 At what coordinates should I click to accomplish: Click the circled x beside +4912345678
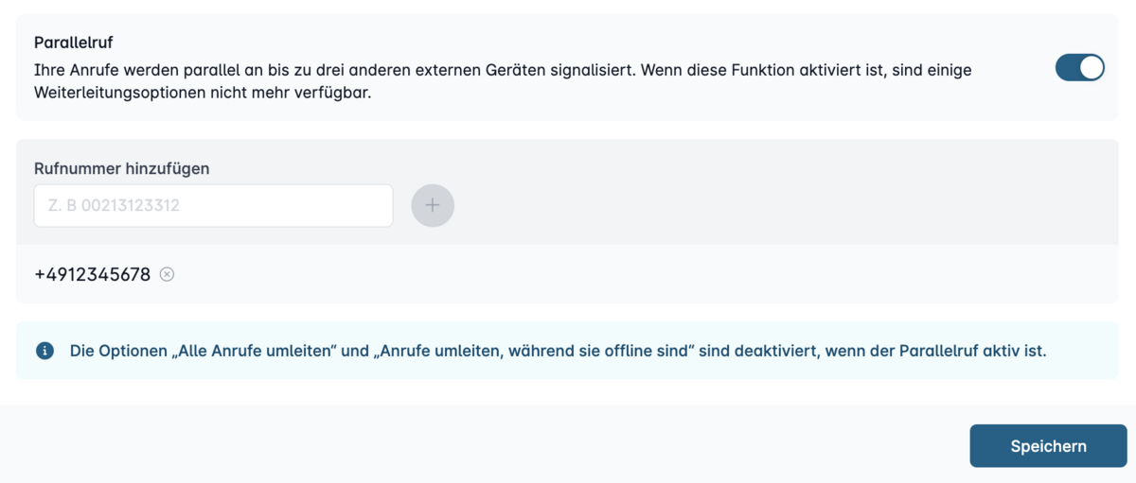click(167, 275)
